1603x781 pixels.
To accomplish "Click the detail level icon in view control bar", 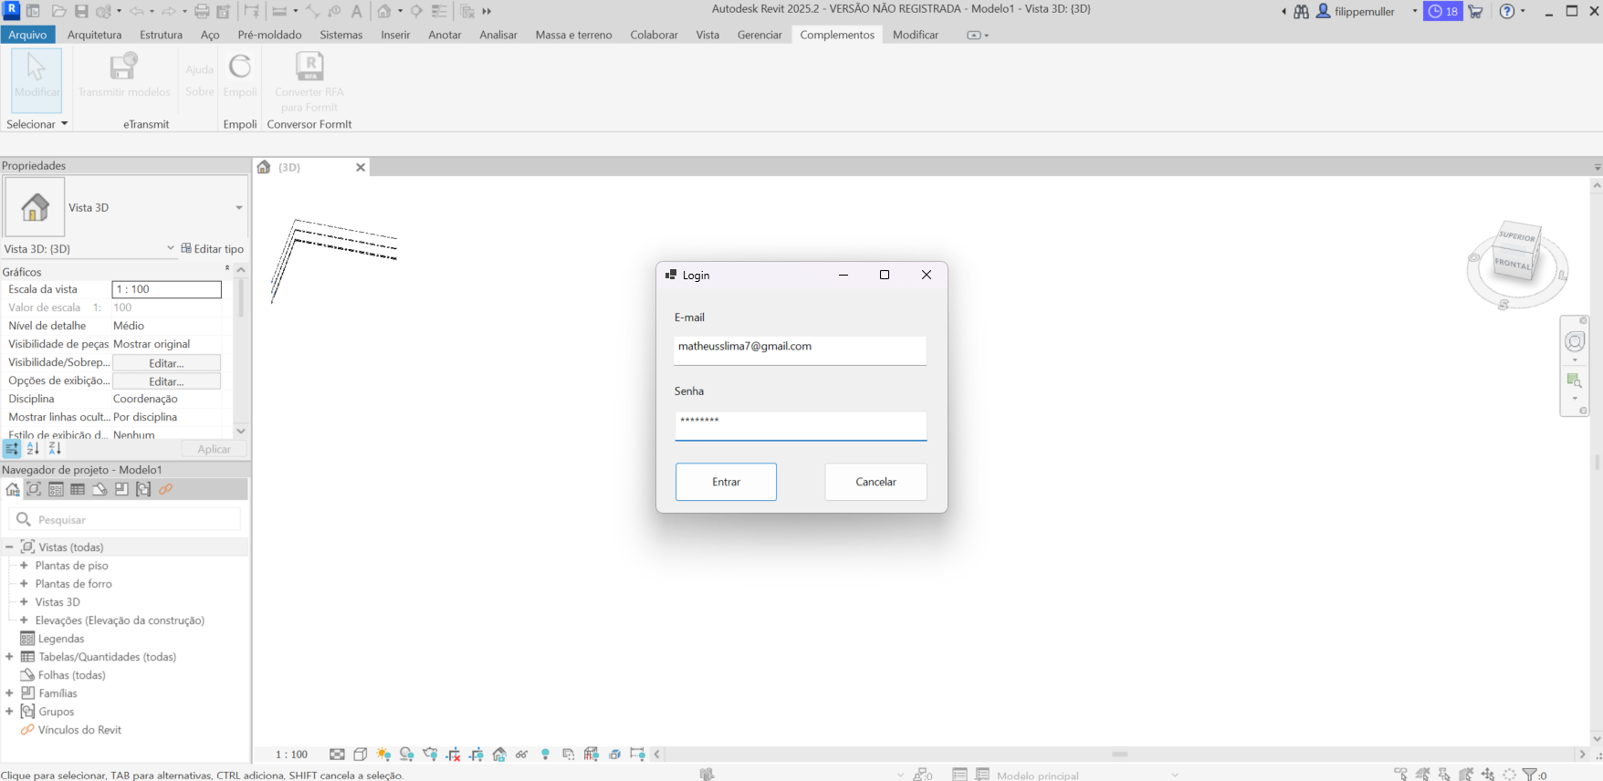I will pyautogui.click(x=337, y=755).
